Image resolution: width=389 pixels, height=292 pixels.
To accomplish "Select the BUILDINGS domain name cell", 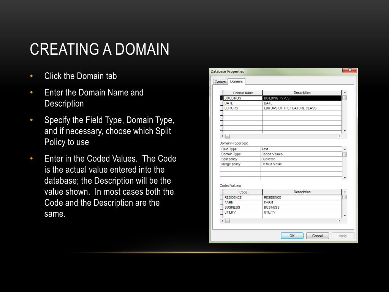I will coord(243,98).
